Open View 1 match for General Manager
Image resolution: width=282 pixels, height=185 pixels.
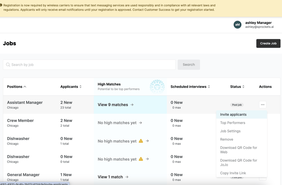(113, 177)
